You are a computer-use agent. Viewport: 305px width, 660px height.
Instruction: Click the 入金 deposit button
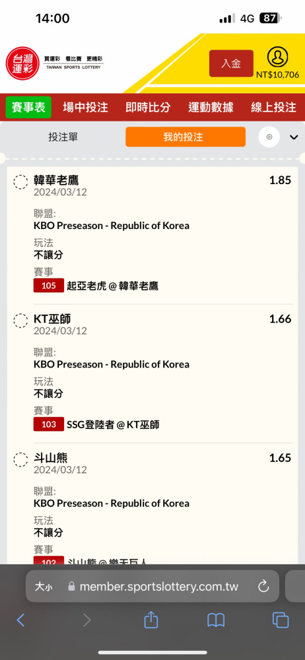pyautogui.click(x=231, y=63)
